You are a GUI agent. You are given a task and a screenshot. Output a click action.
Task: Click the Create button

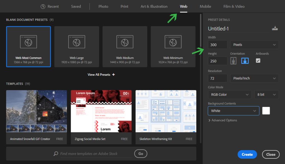247,154
